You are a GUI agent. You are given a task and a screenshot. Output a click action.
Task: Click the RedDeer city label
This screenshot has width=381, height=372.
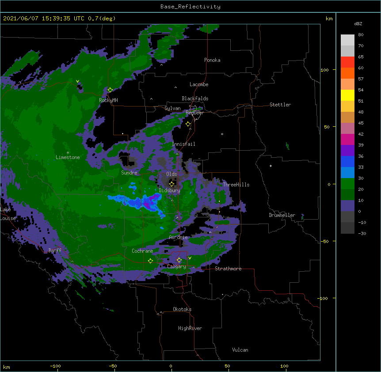click(x=194, y=113)
